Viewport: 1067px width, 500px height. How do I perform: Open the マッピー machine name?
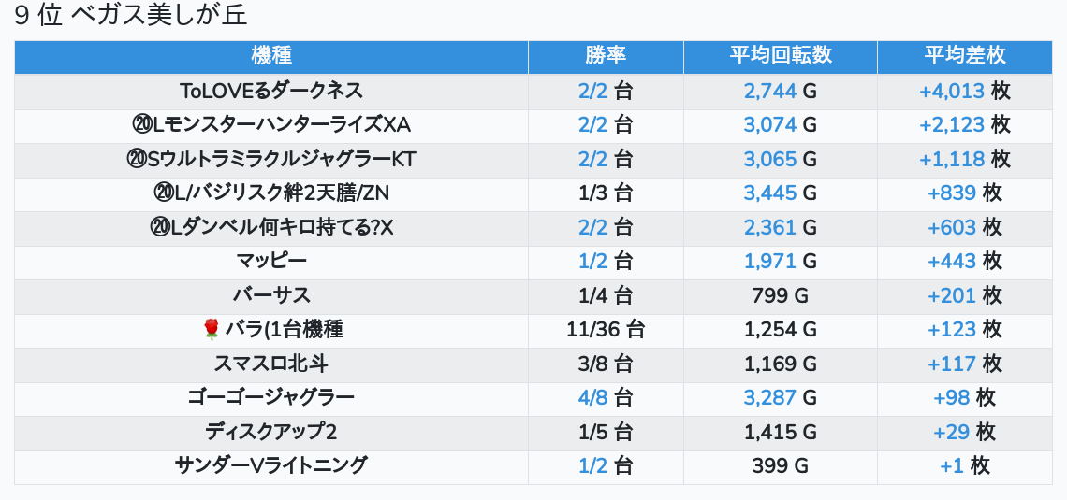pyautogui.click(x=271, y=261)
